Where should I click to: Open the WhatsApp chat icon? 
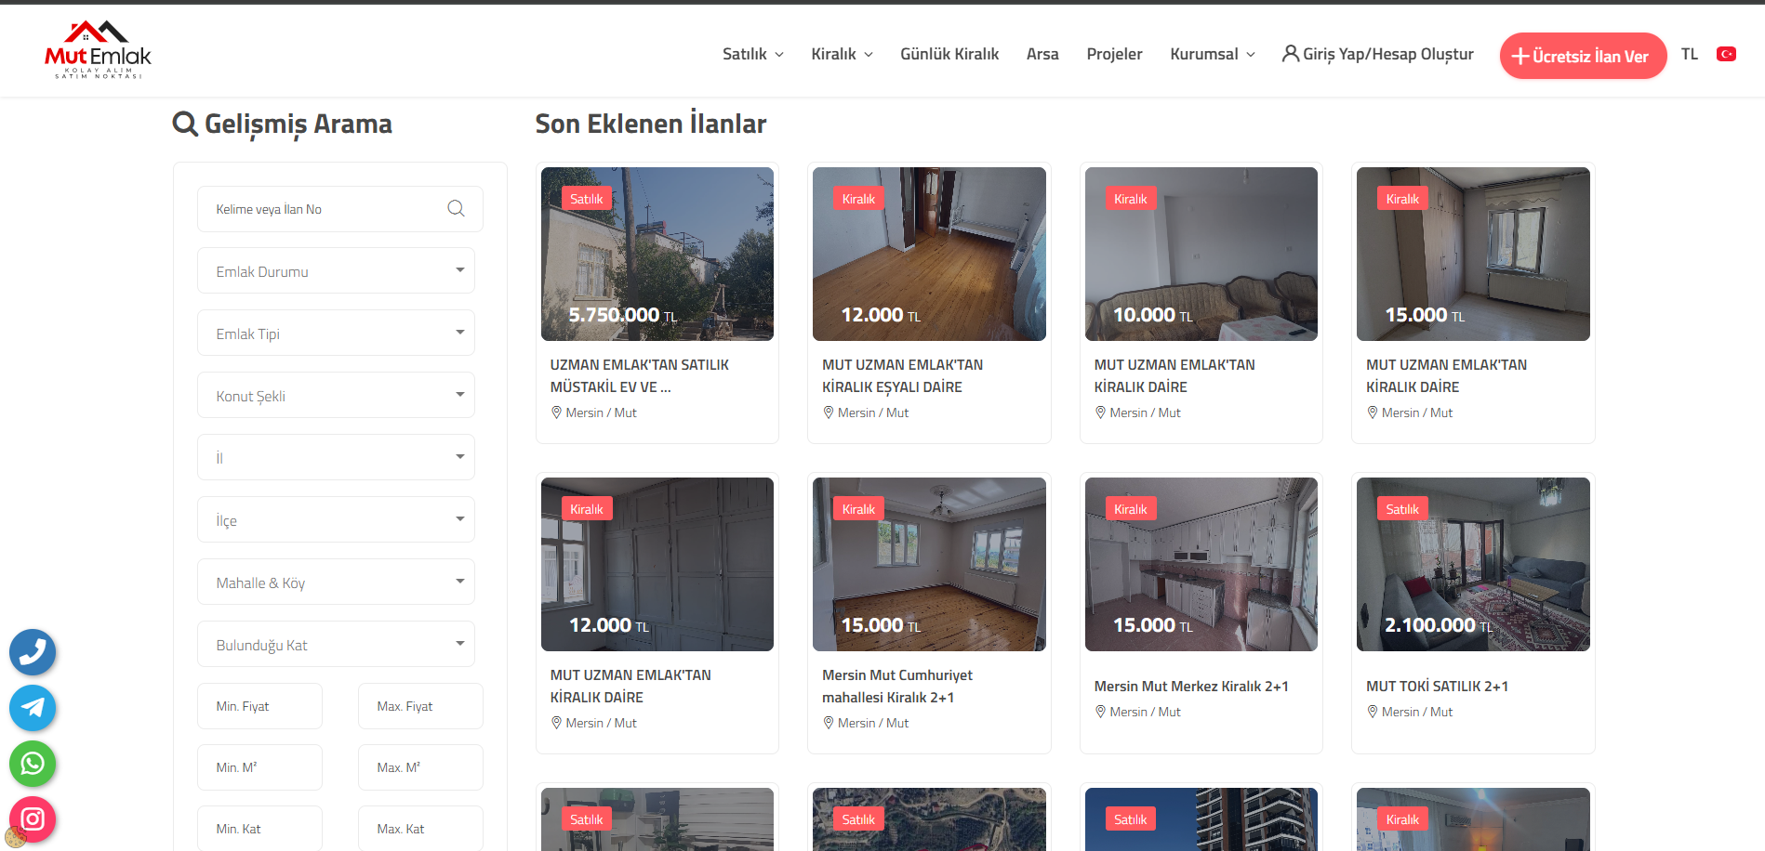(x=33, y=764)
